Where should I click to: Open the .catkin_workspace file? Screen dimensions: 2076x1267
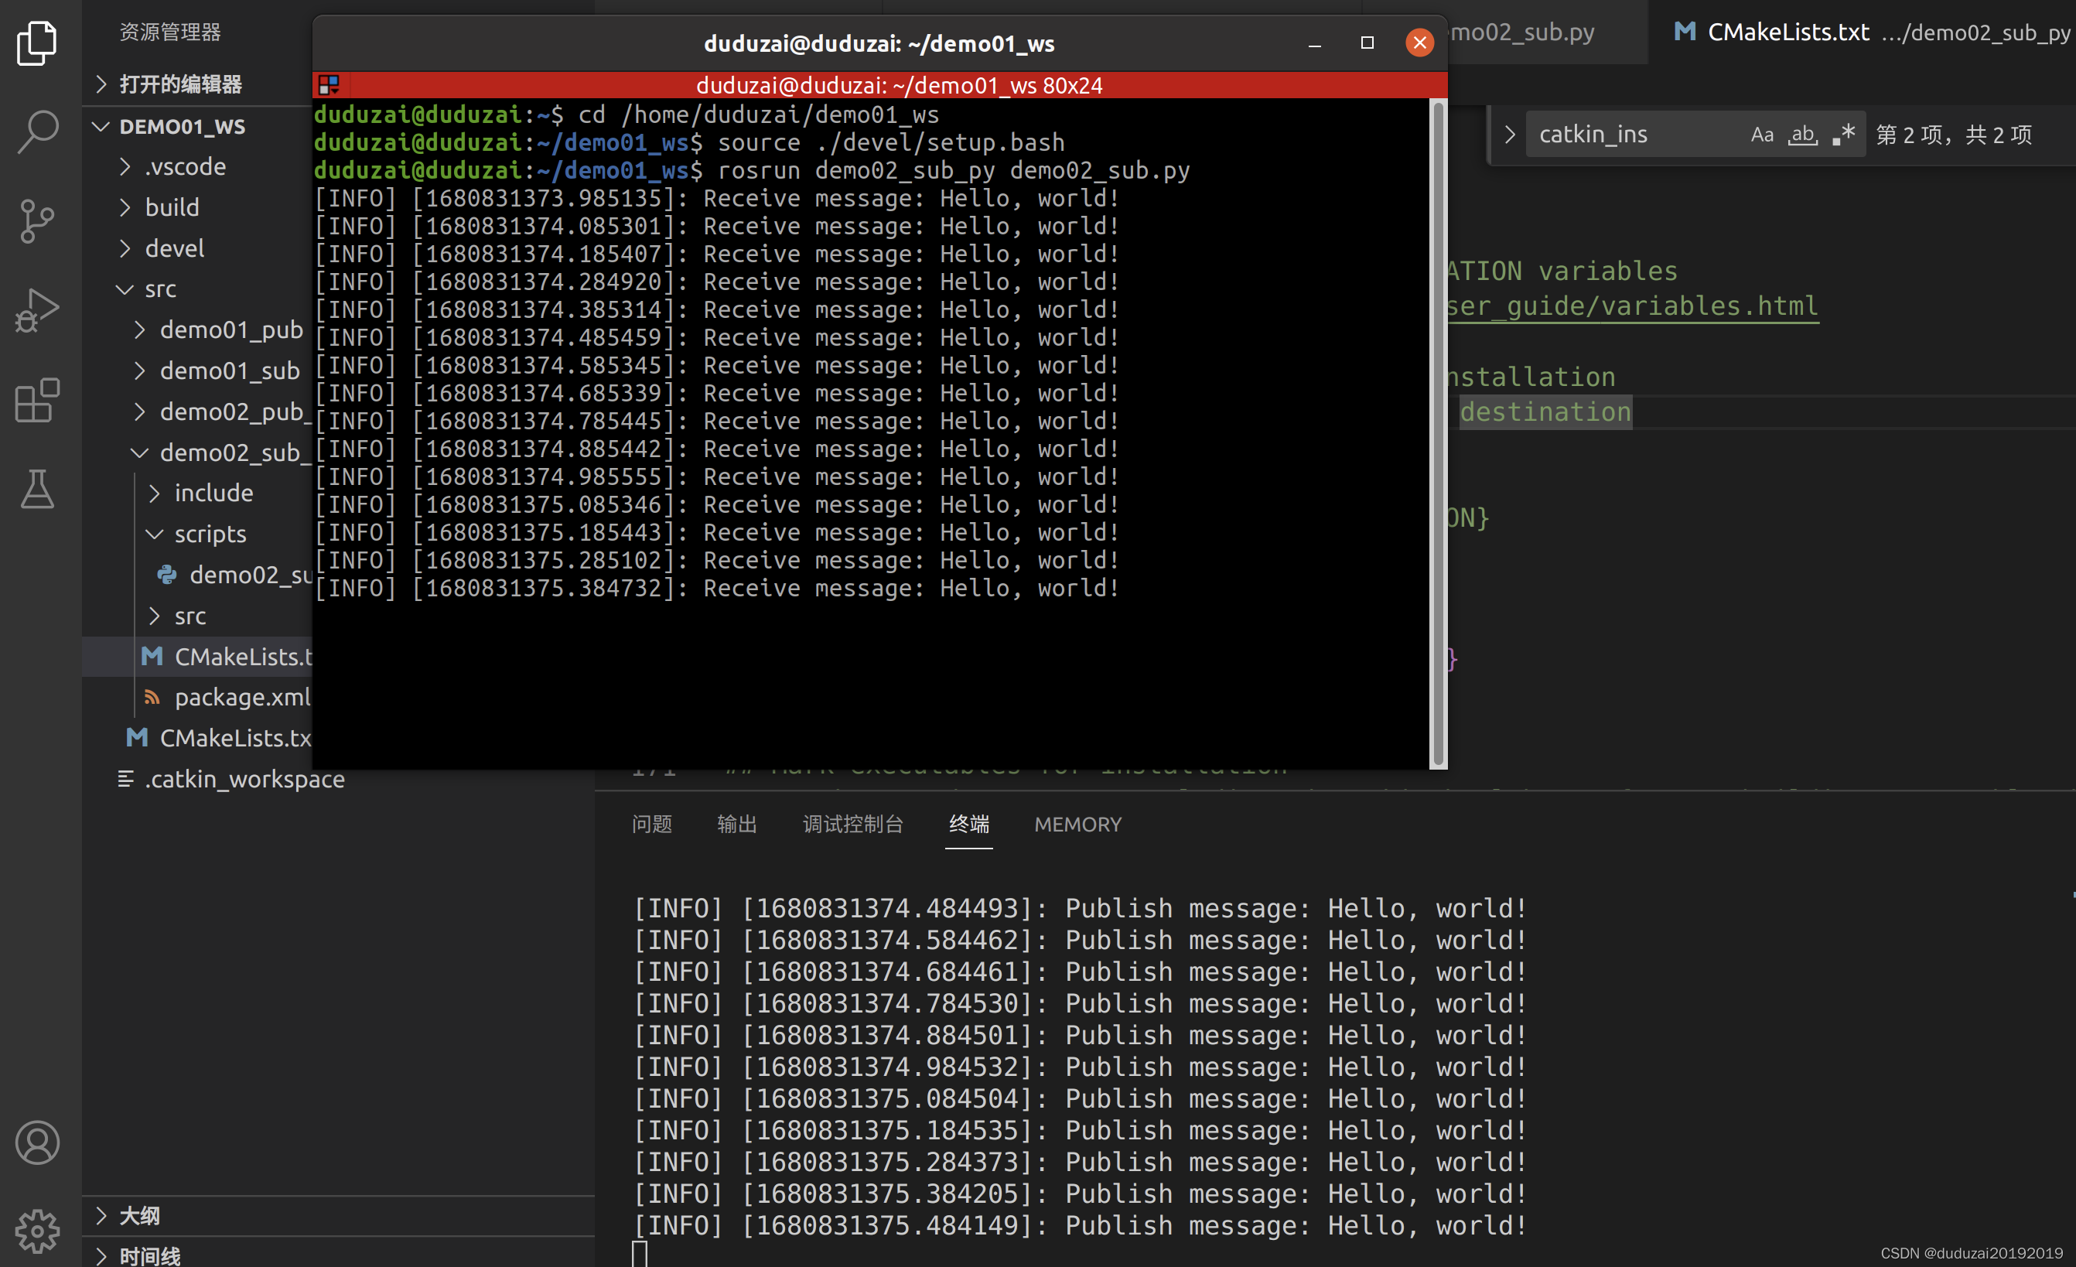244,778
